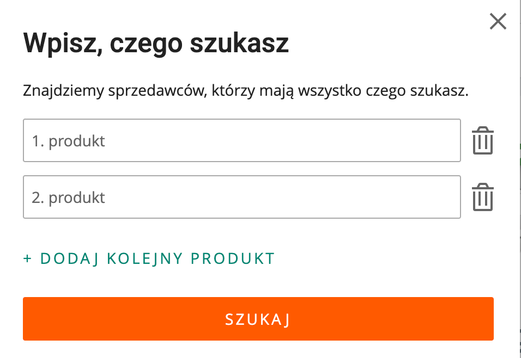Place cursor in the second product box
Image resolution: width=521 pixels, height=358 pixels.
(x=241, y=197)
